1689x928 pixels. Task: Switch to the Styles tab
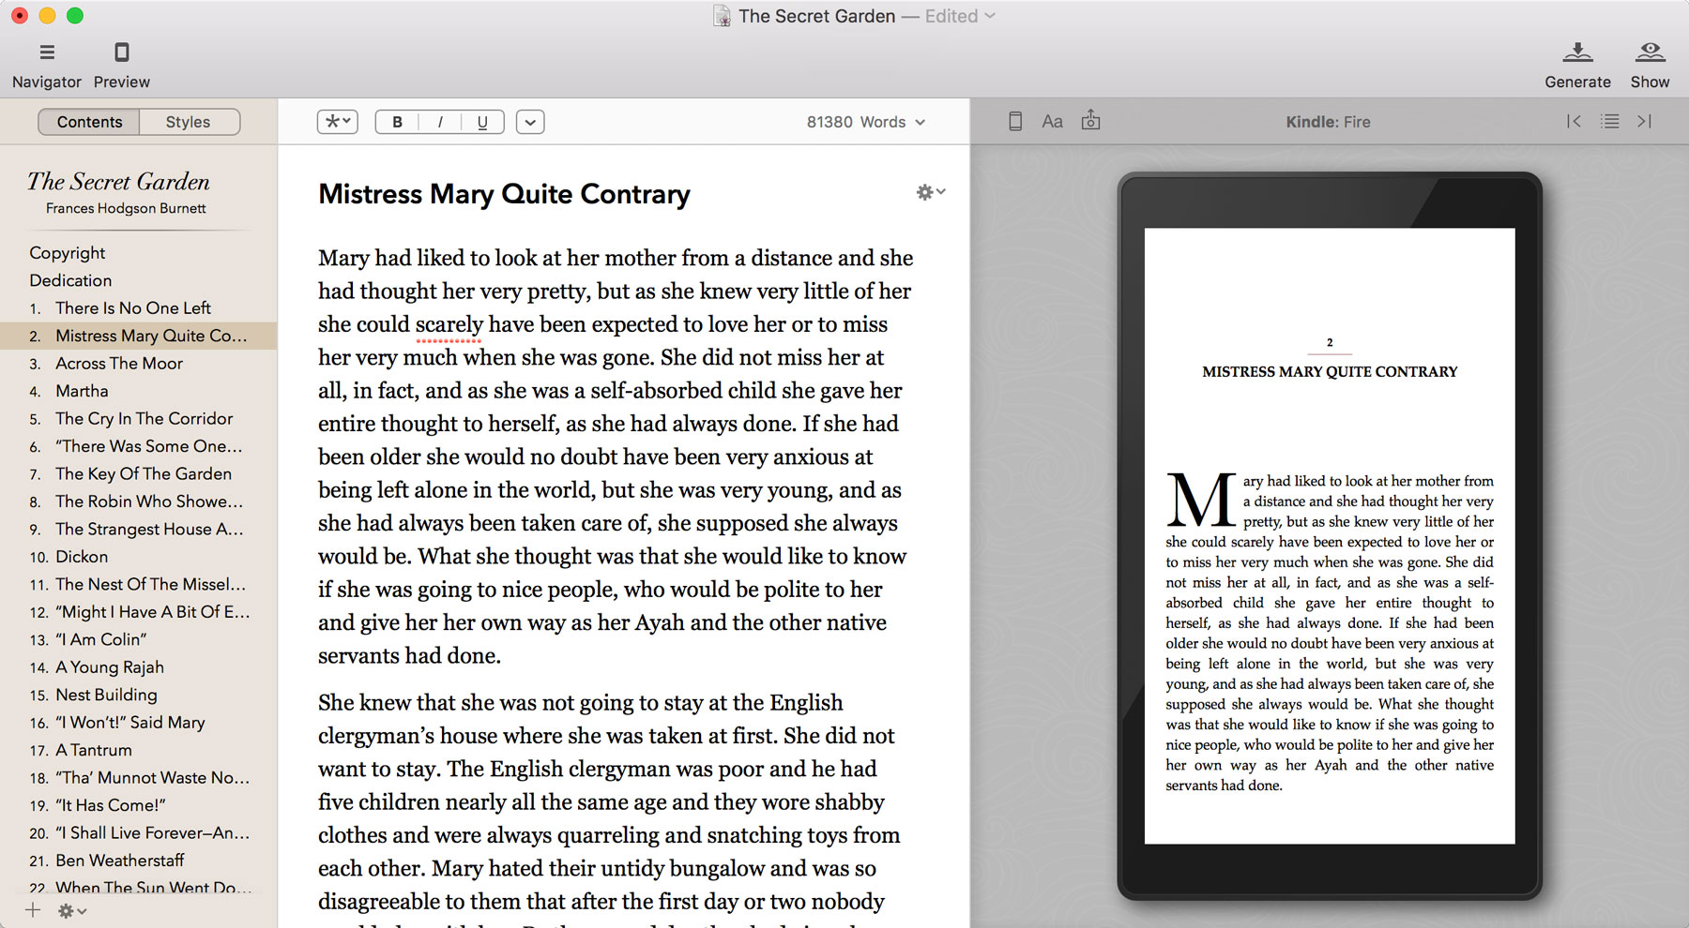[189, 122]
